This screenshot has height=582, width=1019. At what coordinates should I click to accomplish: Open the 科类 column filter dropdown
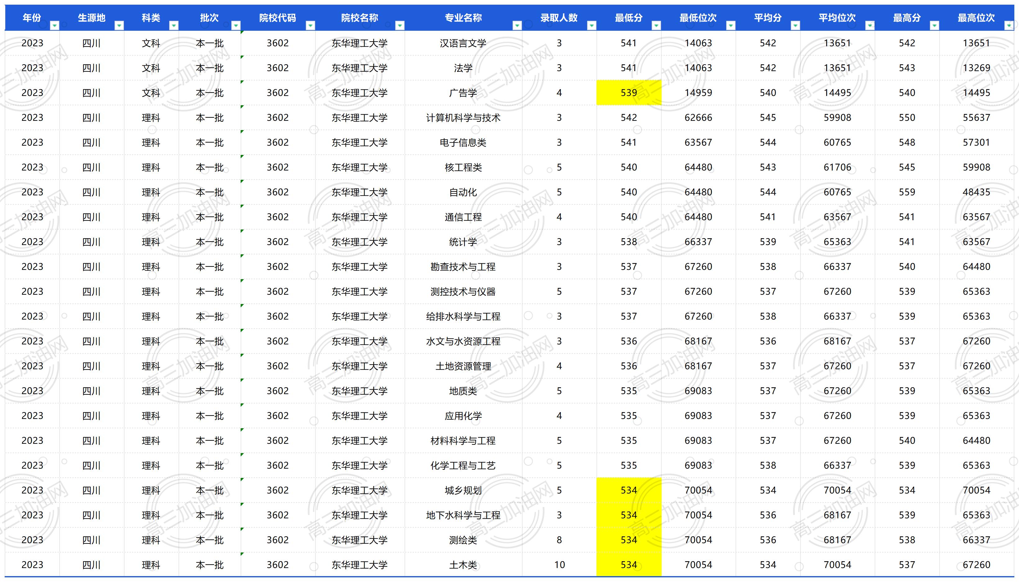(174, 25)
